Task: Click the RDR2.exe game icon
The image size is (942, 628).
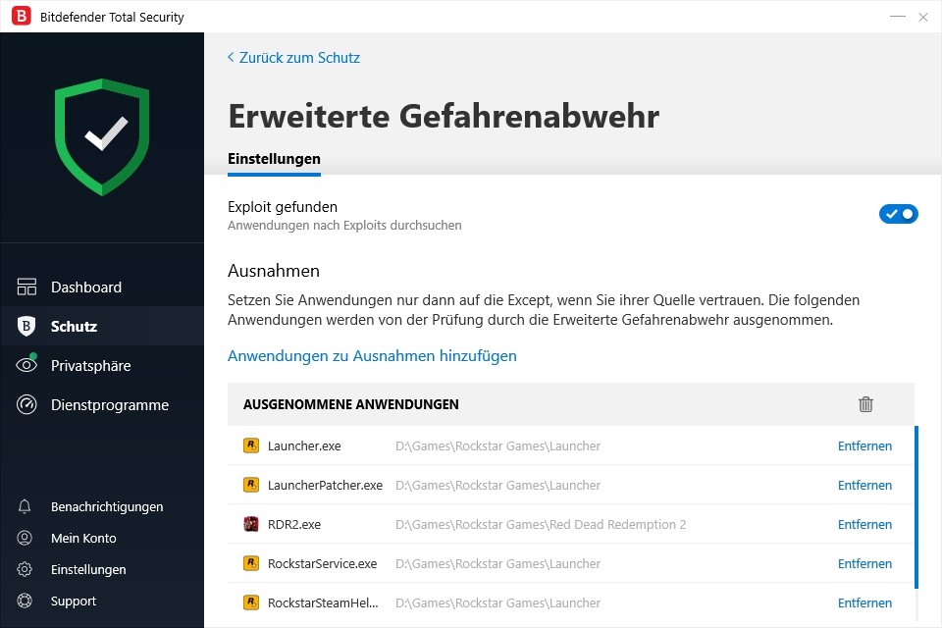Action: coord(250,524)
